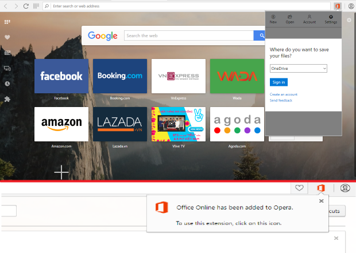Open the Account tab in the Office panel
This screenshot has width=356, height=253.
(309, 19)
